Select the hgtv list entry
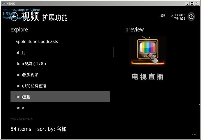 [x=60, y=108]
